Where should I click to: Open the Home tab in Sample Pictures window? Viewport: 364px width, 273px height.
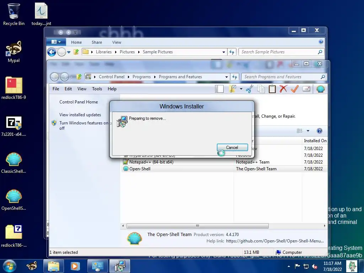(76, 42)
